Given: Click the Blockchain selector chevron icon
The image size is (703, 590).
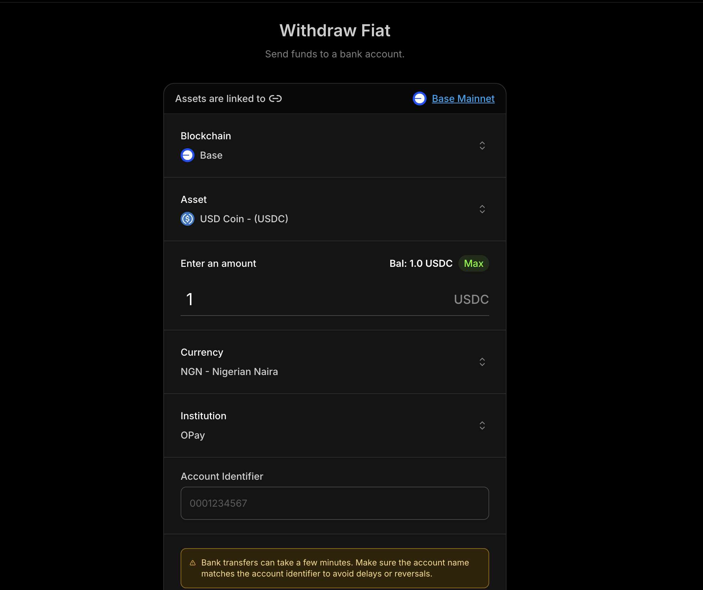Looking at the screenshot, I should click(x=482, y=146).
